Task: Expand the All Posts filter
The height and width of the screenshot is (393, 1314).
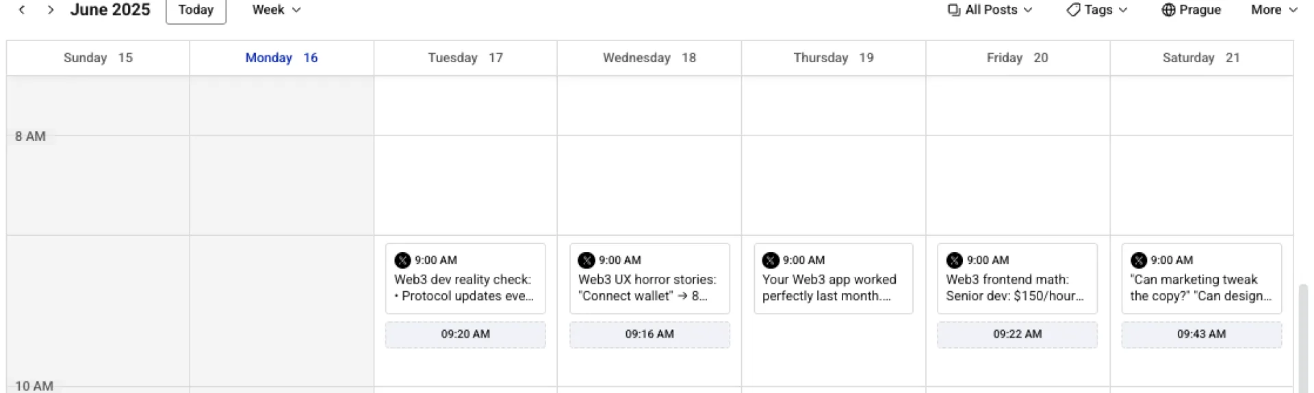Action: [x=990, y=10]
